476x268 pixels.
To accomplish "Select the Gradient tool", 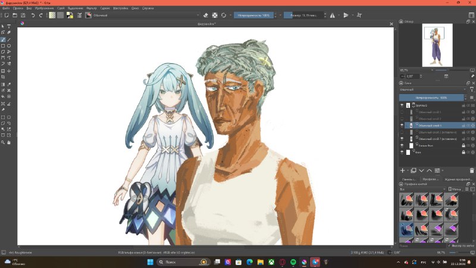I will (x=3, y=85).
